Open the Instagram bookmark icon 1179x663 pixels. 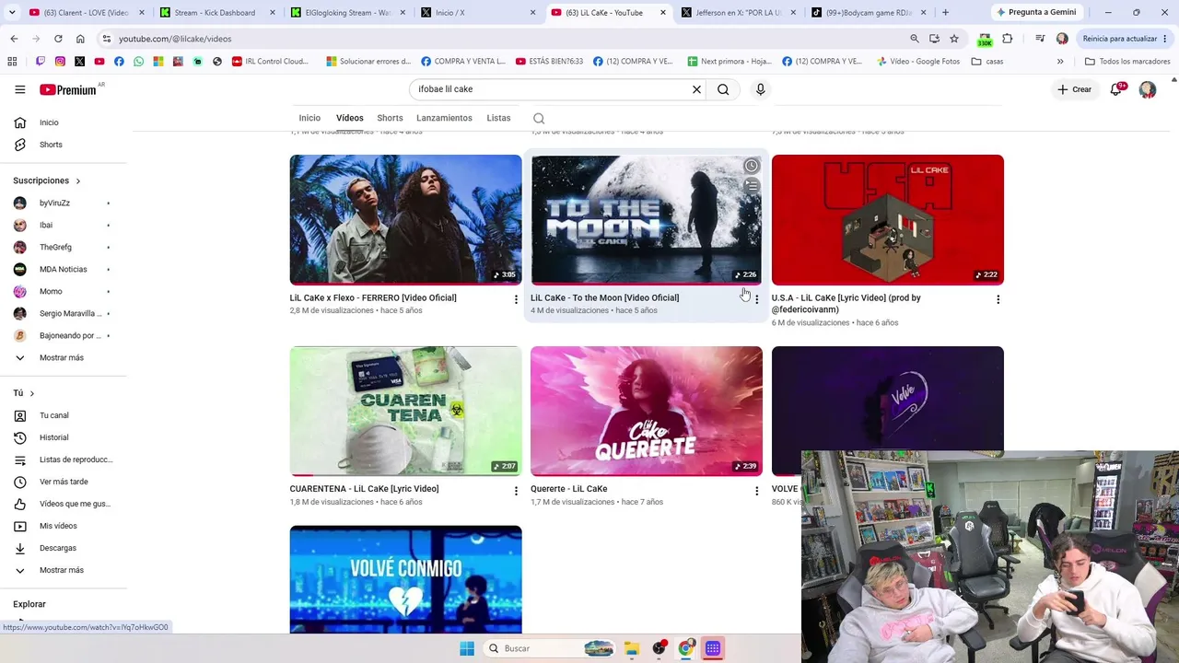(x=60, y=62)
